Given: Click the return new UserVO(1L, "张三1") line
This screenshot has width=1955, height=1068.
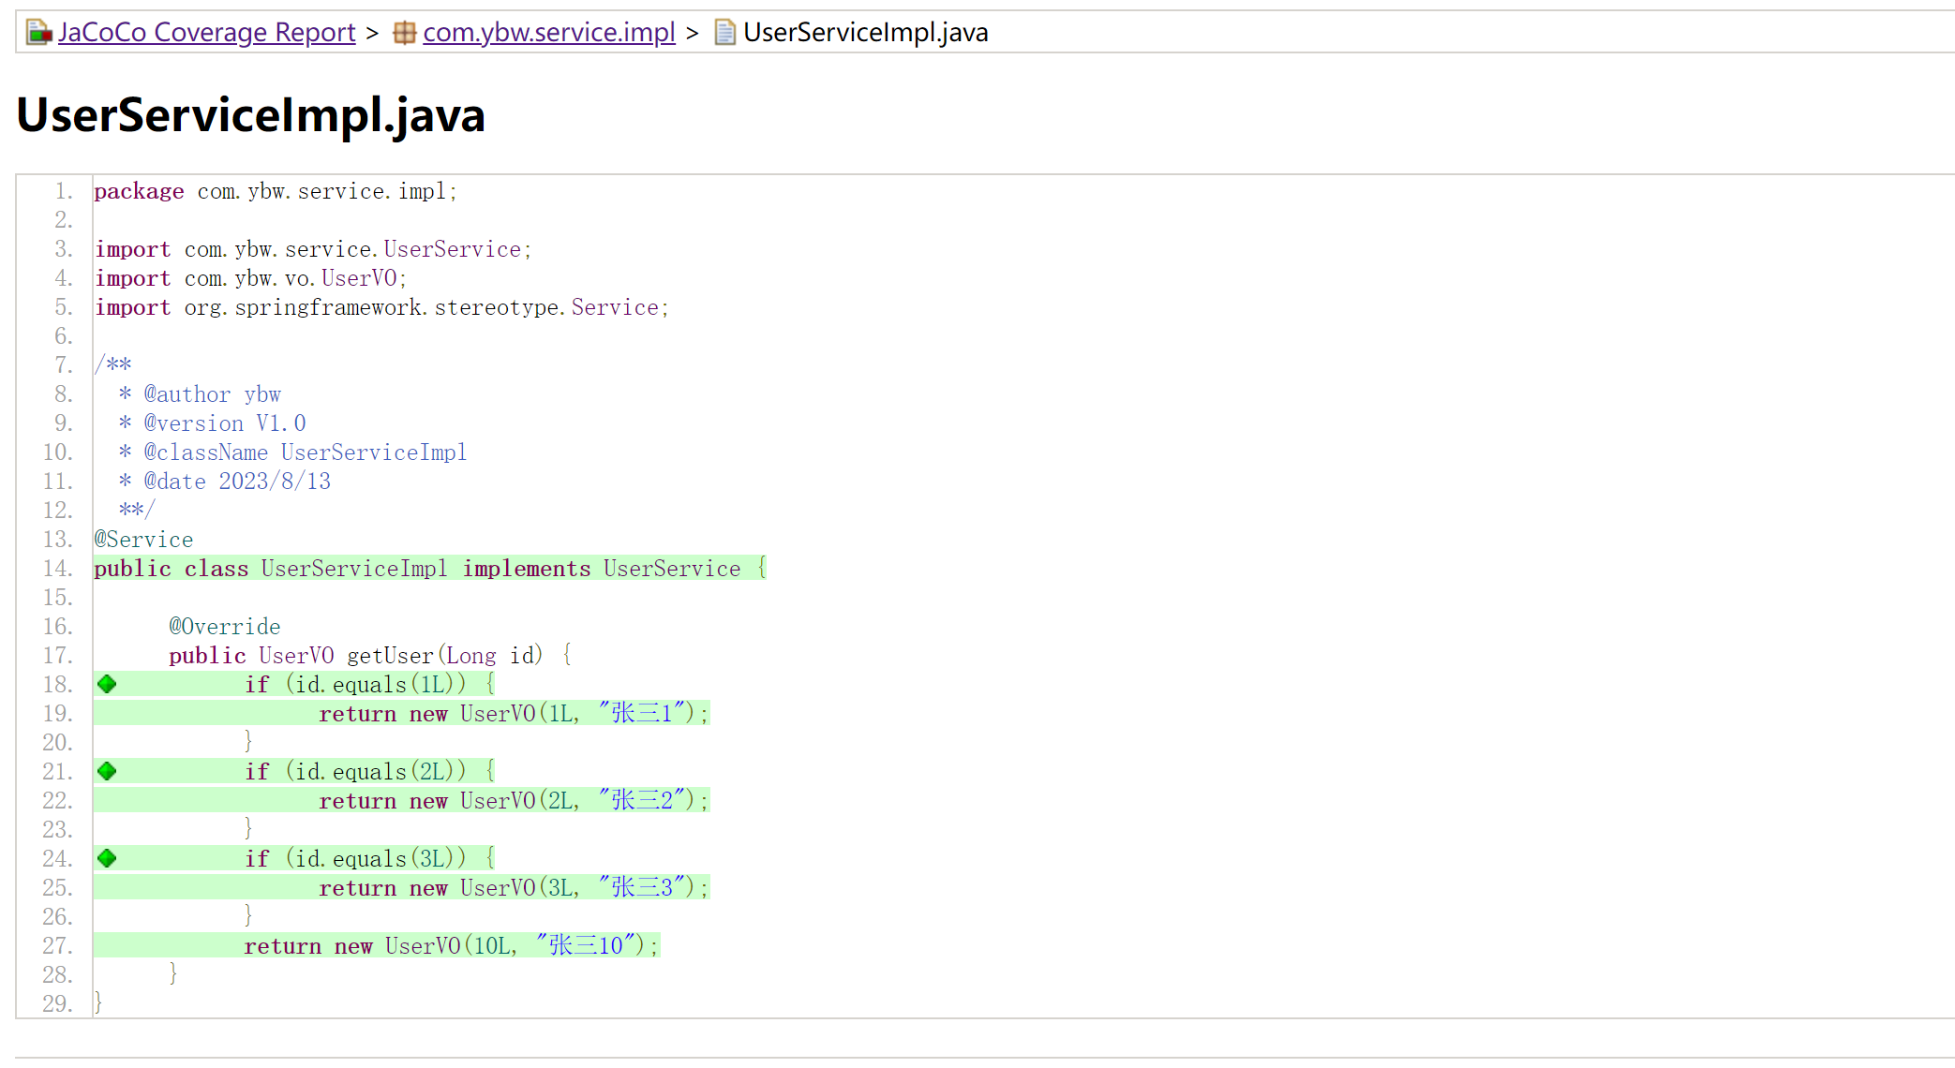Looking at the screenshot, I should click(x=514, y=714).
